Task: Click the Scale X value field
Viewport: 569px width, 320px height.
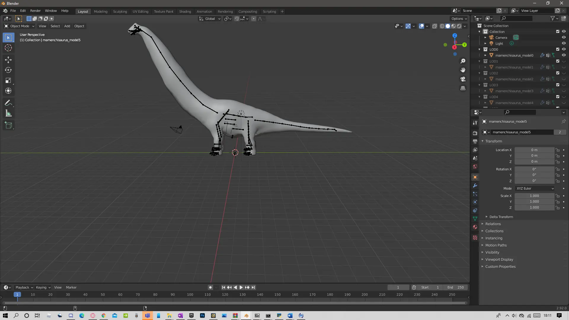Action: (x=534, y=196)
